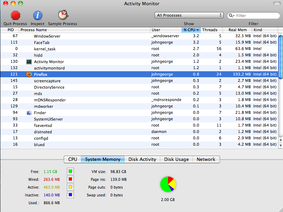This screenshot has height=212, width=283.
Task: Sort by Process Name column header
Action: tap(85, 30)
